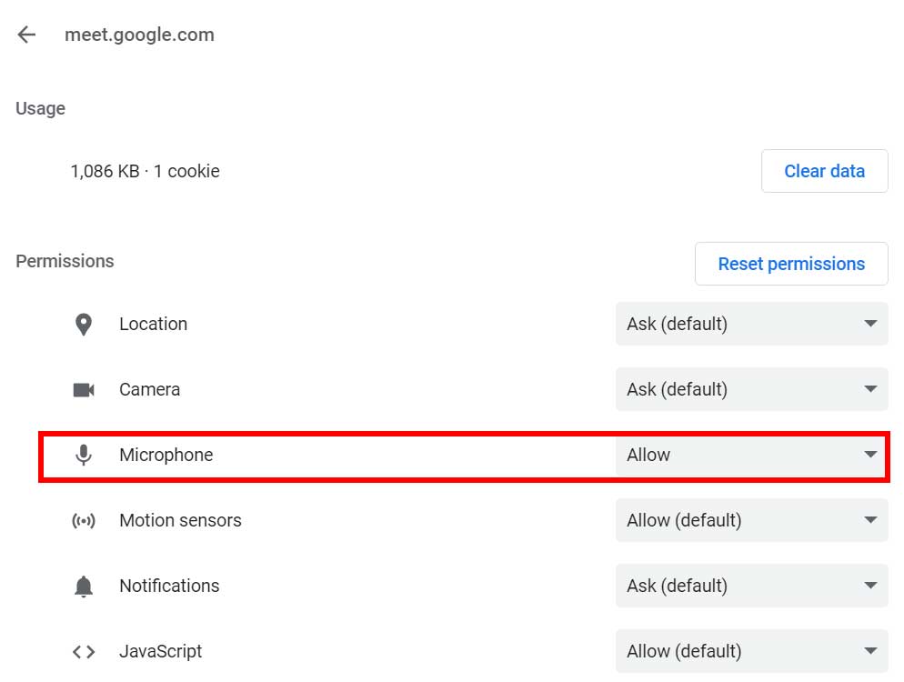
Task: Click the Notifications label
Action: (x=169, y=586)
